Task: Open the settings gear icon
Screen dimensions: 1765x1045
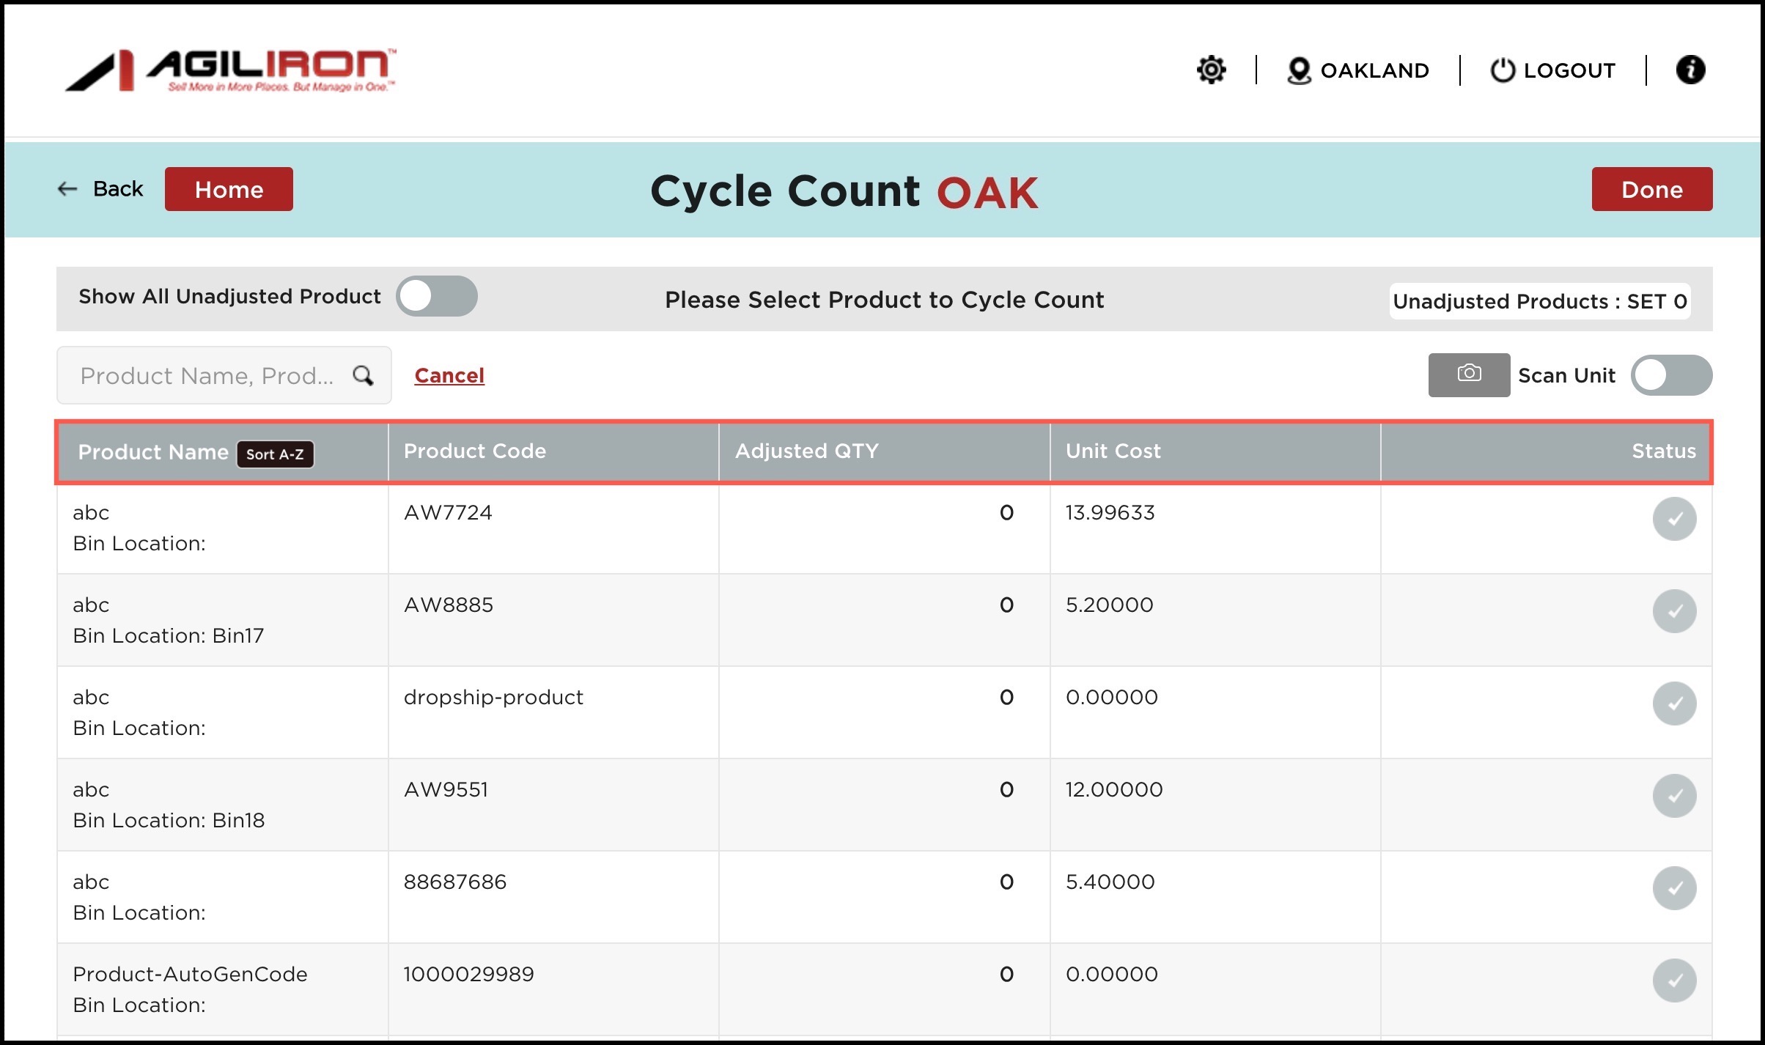Action: pyautogui.click(x=1211, y=70)
